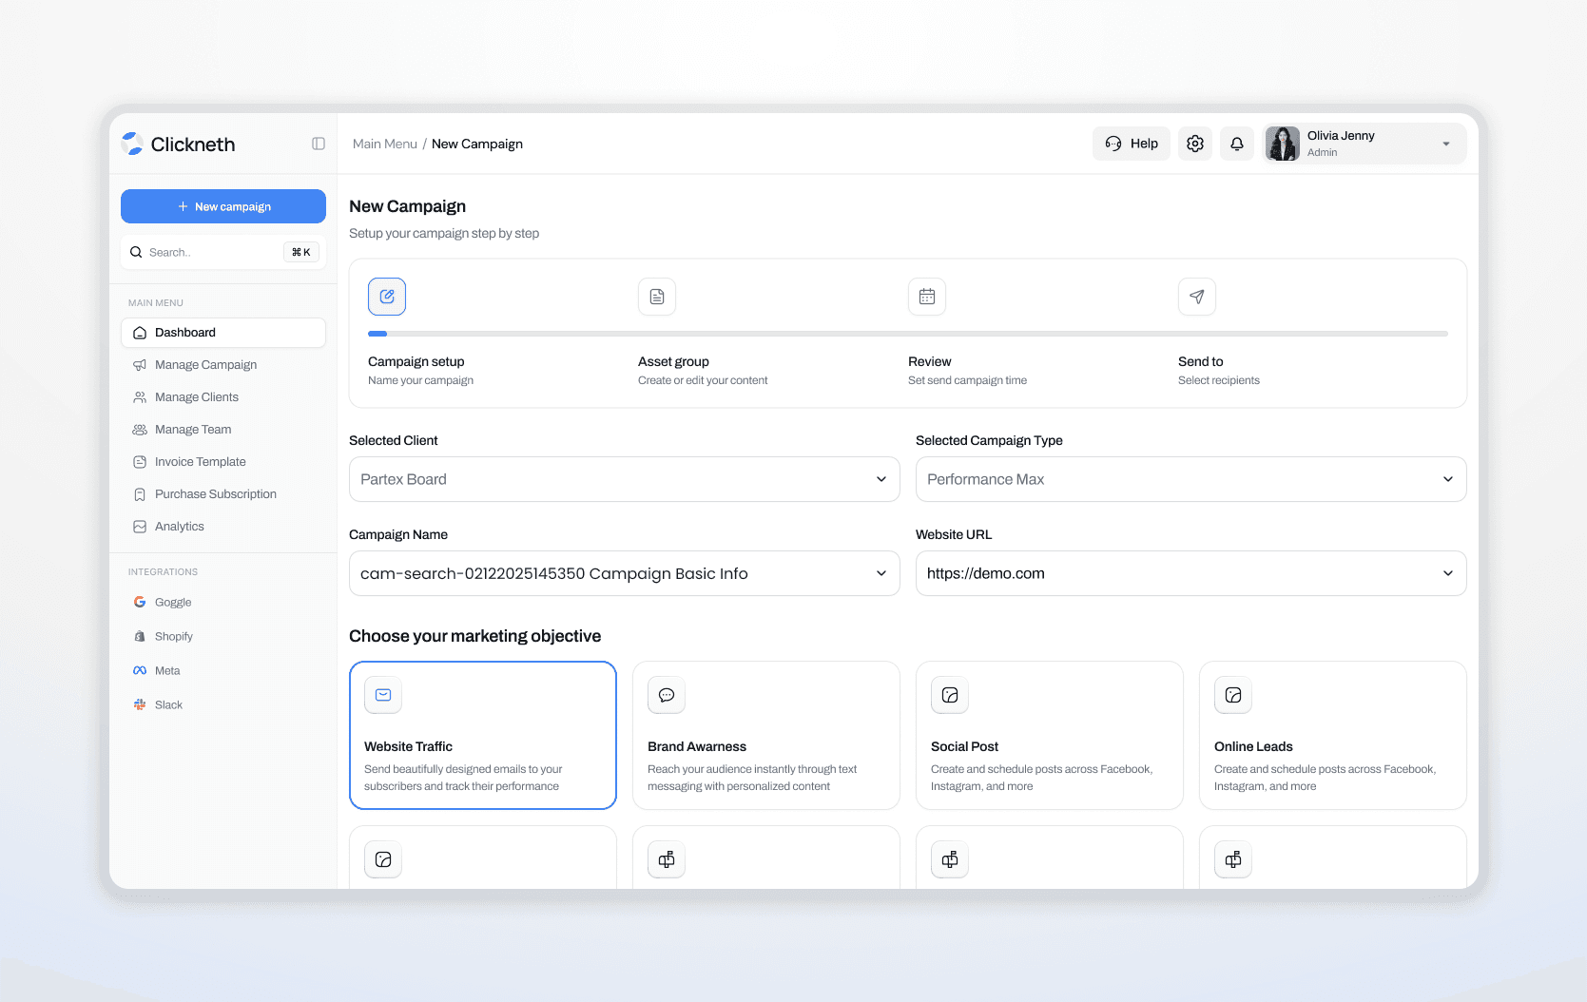This screenshot has width=1587, height=1002.
Task: Click the Review calendar step icon
Action: coord(927,297)
